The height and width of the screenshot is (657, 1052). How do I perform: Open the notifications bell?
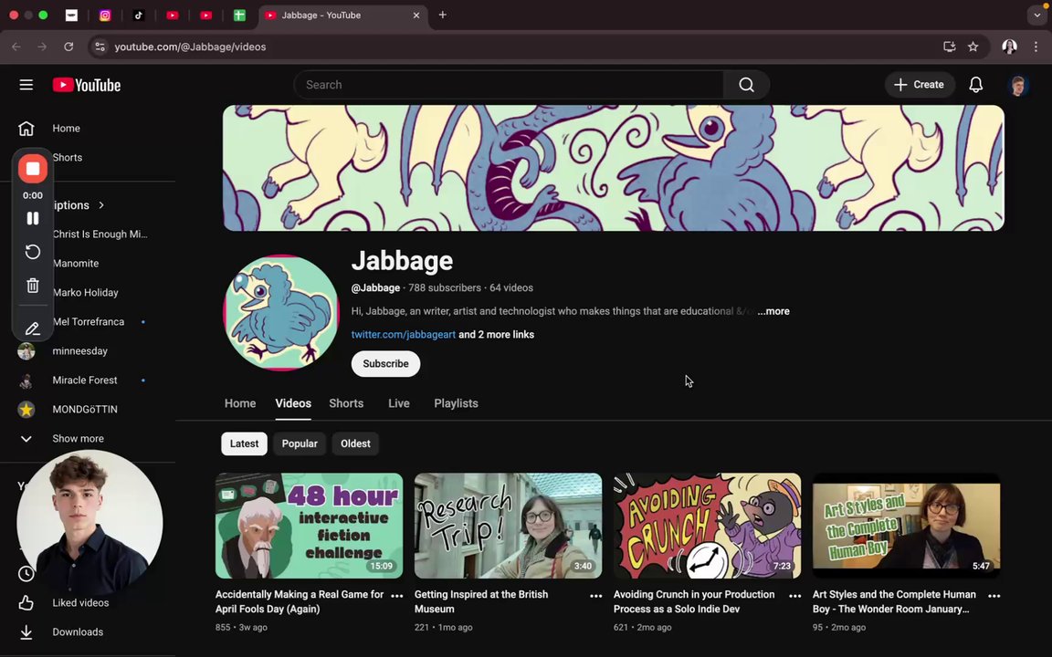click(x=975, y=85)
